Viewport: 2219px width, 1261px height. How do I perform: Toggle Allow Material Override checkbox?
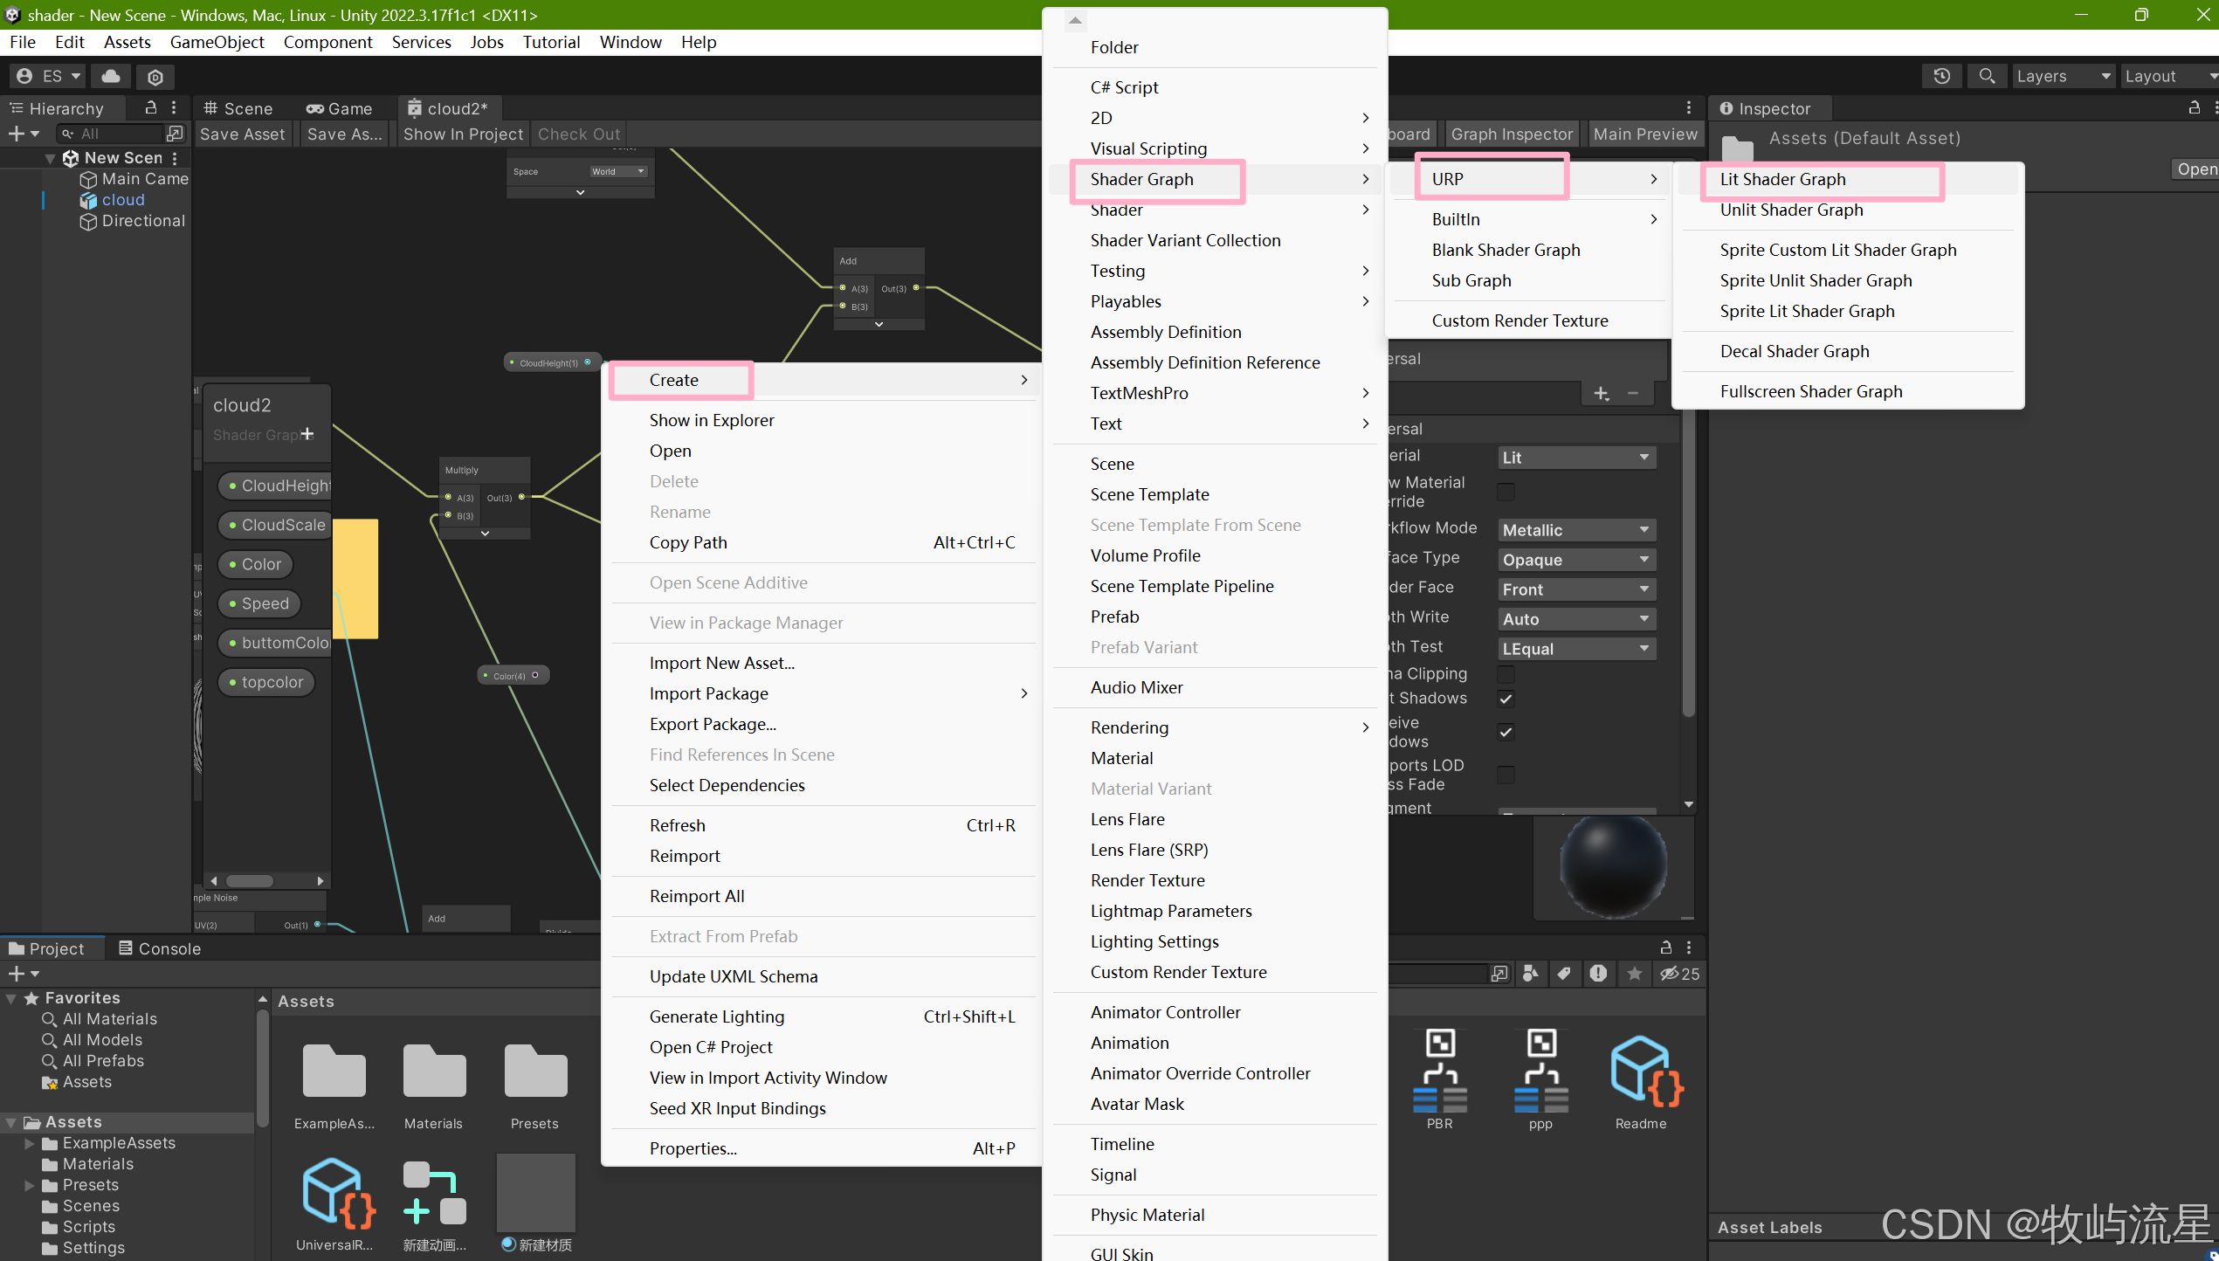(x=1506, y=492)
